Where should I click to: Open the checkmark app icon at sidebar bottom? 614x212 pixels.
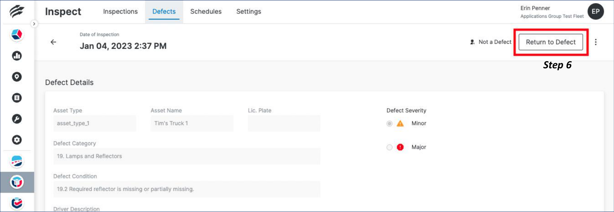[x=17, y=203]
